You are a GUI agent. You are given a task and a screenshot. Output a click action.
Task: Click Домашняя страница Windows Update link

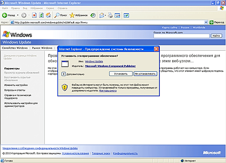click(x=20, y=57)
